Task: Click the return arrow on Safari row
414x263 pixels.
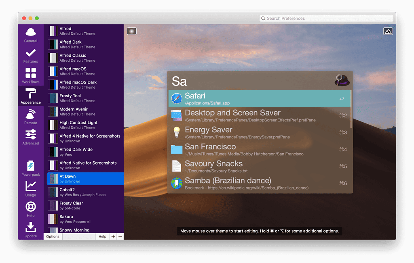Action: pos(341,98)
